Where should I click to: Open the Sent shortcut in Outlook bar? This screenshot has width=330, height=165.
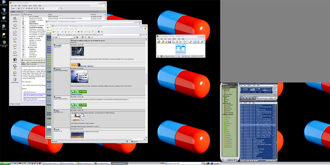click(x=15, y=46)
